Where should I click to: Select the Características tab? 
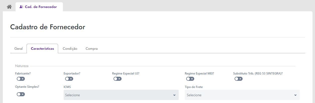coord(42,49)
